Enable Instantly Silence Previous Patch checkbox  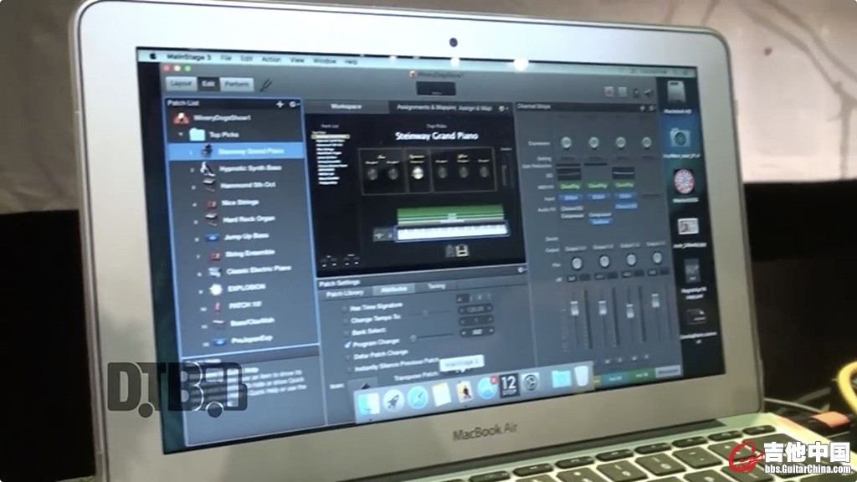click(350, 369)
